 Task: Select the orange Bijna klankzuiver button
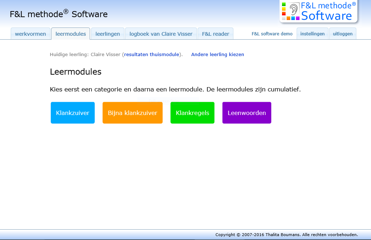coord(133,113)
